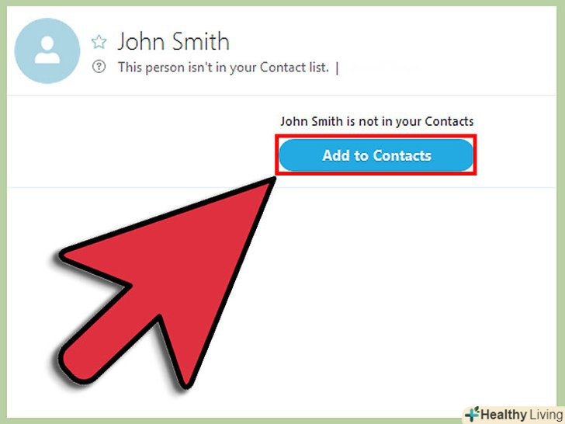Click the Healthy Living watermark text
This screenshot has width=565, height=424.
522,414
